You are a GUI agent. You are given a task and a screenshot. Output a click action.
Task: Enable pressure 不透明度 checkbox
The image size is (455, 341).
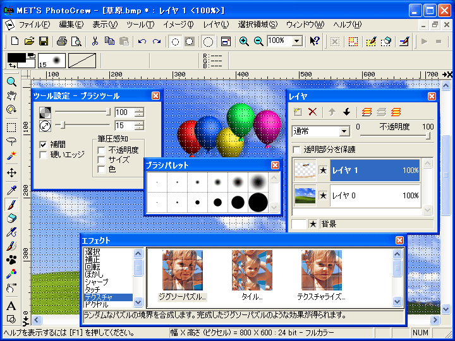(x=101, y=150)
